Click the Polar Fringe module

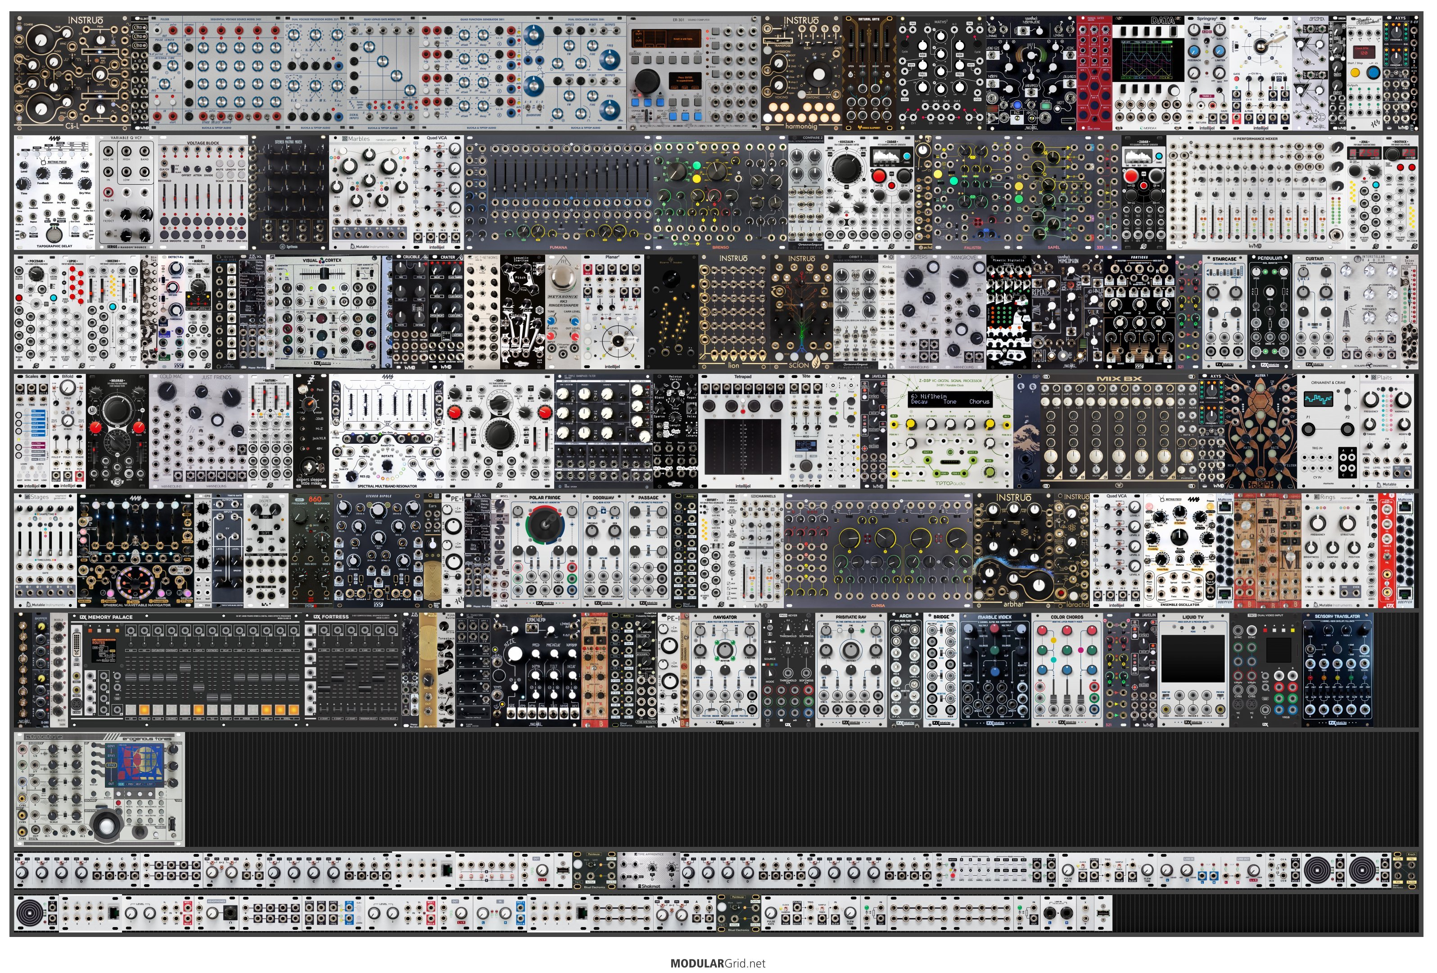545,550
